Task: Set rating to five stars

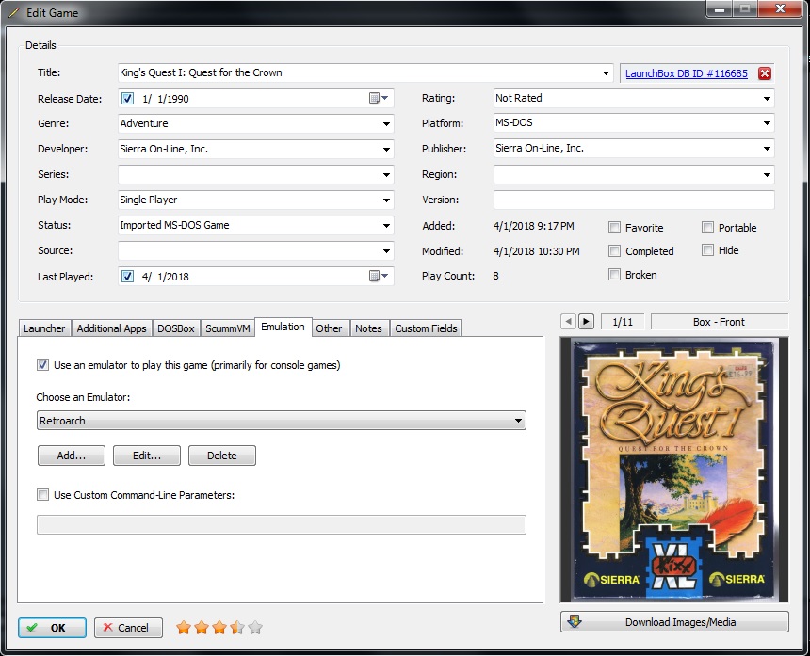Action: 255,628
